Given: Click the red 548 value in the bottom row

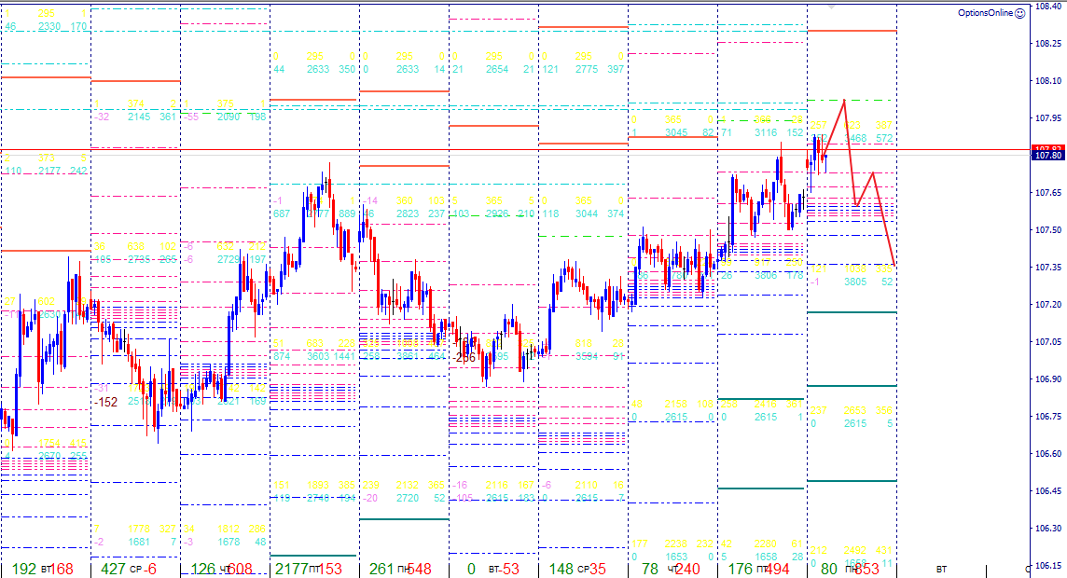Looking at the screenshot, I should click(x=419, y=569).
